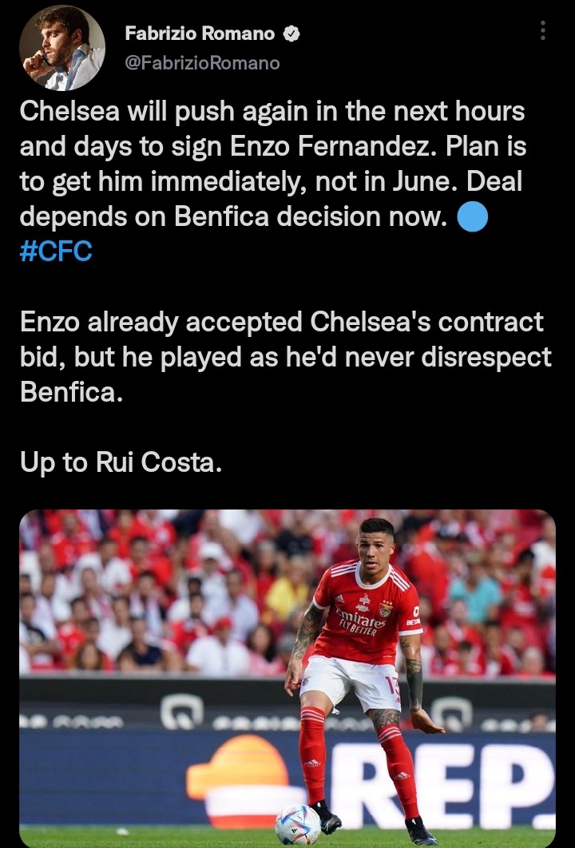
Task: Click the soccer ball in the photo
Action: pyautogui.click(x=297, y=823)
